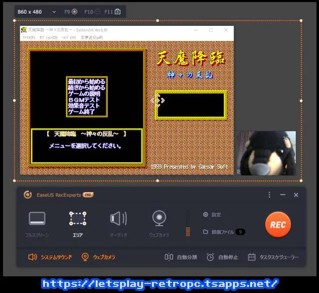Select 続きから始める in game menu
The width and height of the screenshot is (319, 293).
click(x=87, y=88)
